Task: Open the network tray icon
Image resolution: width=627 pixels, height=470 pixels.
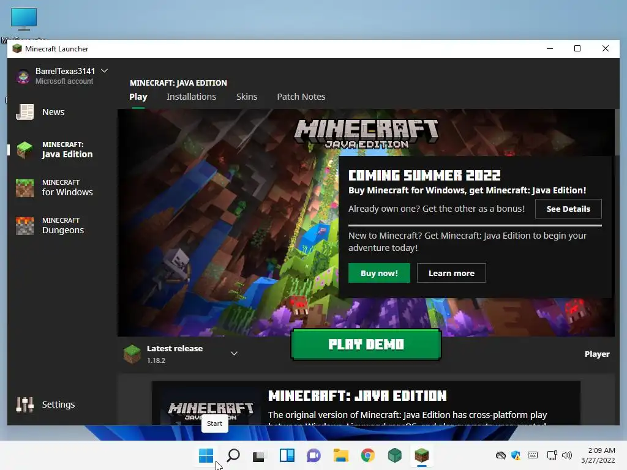Action: click(x=552, y=455)
